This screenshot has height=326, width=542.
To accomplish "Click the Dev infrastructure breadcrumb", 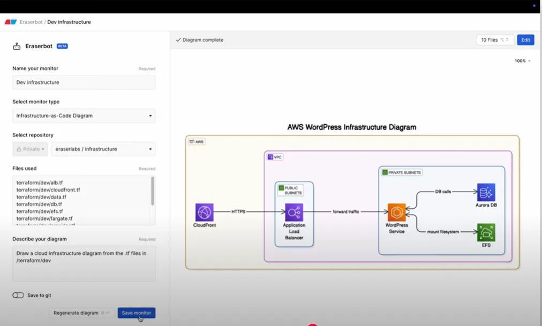I will click(69, 22).
